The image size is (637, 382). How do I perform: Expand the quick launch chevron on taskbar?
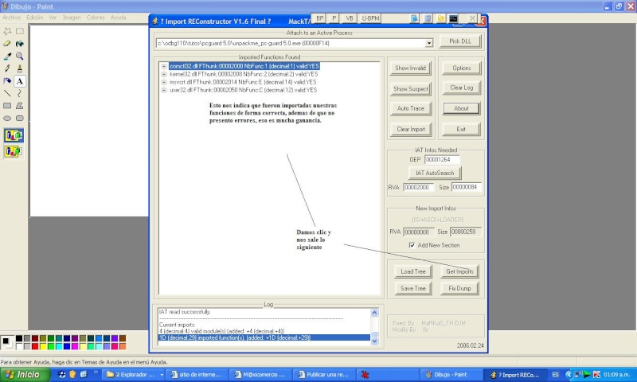point(96,372)
